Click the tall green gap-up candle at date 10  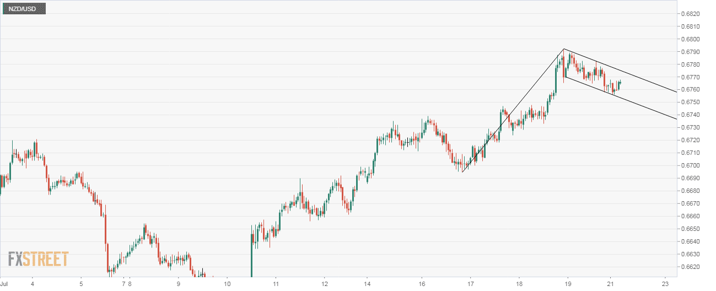click(x=251, y=254)
